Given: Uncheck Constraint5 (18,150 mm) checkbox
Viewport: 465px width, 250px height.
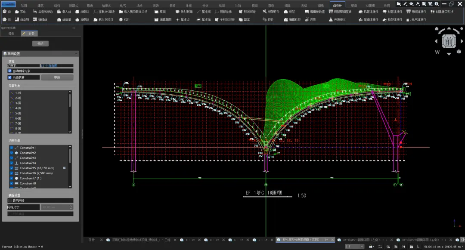Looking at the screenshot, I should click(12, 168).
